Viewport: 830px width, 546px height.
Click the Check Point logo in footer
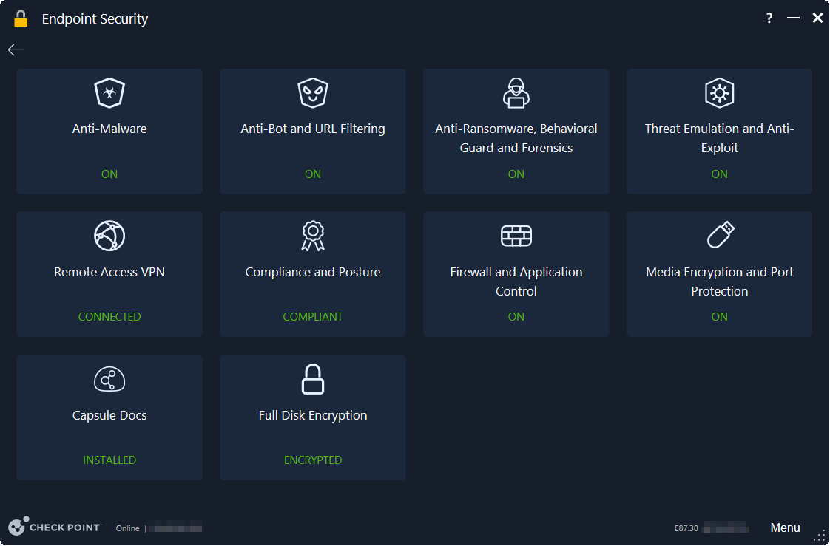tap(54, 527)
